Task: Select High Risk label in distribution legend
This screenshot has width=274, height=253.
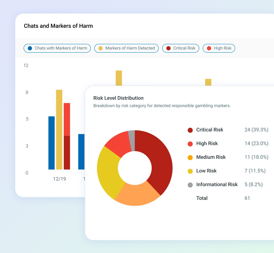Action: pos(207,143)
